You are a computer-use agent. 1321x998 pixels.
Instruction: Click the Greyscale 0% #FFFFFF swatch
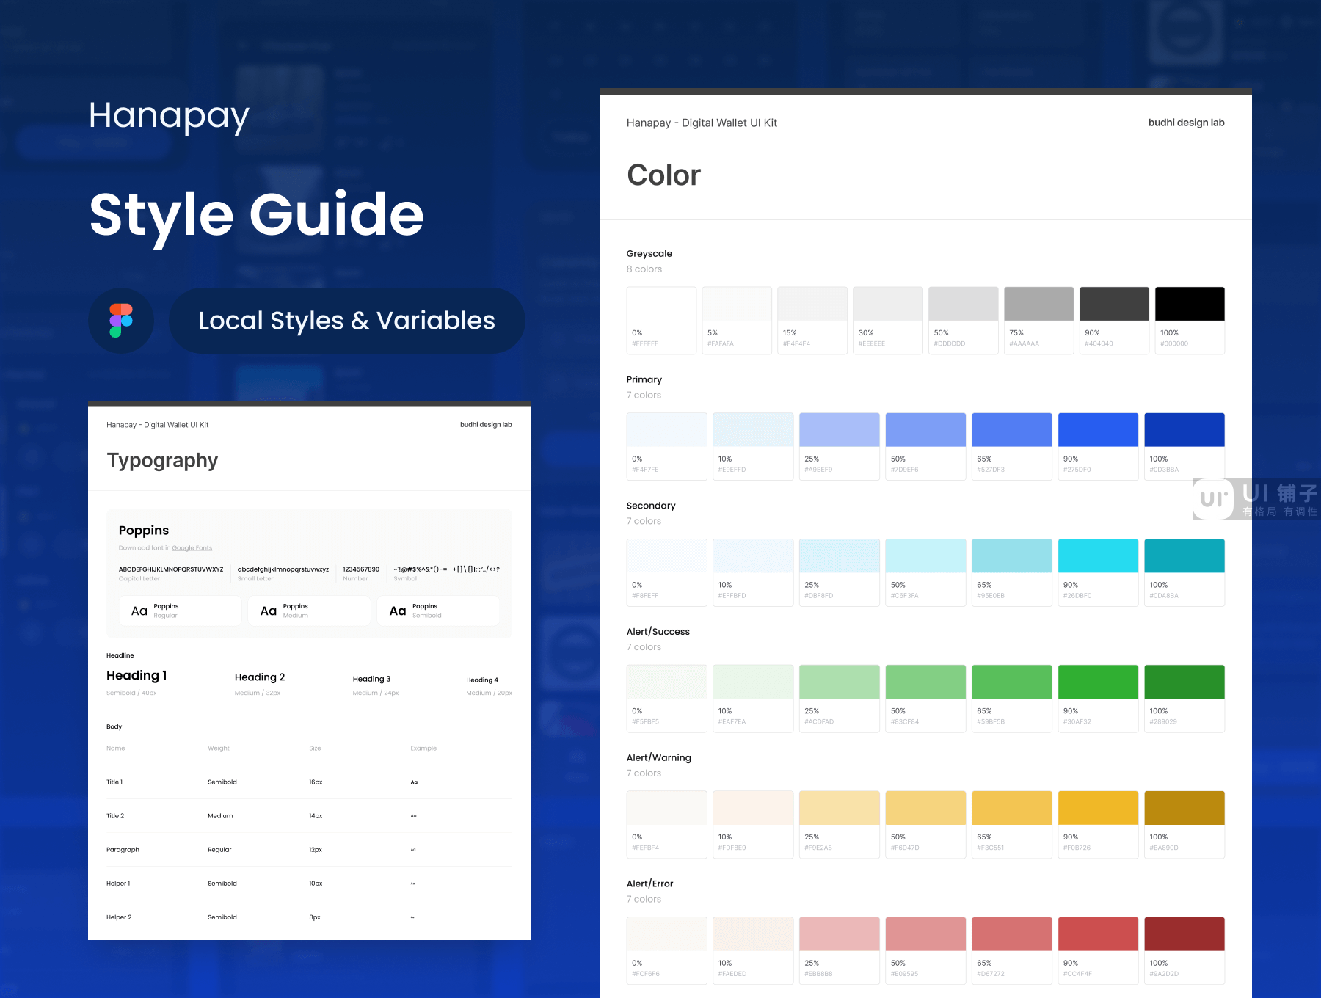[661, 321]
